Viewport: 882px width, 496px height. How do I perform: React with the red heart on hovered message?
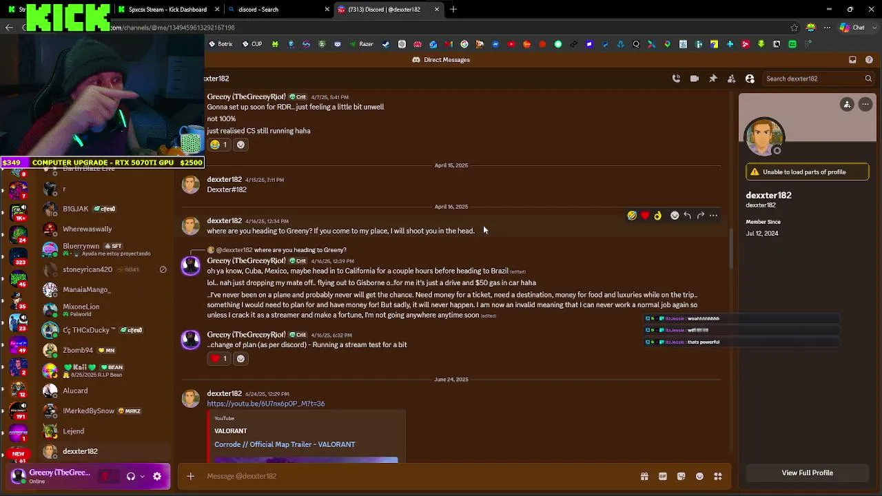pyautogui.click(x=645, y=216)
